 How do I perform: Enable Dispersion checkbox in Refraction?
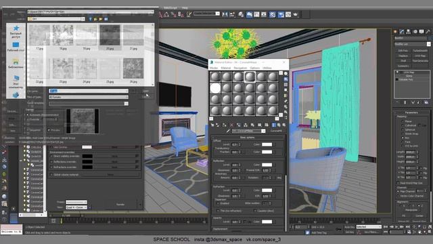coord(218,203)
